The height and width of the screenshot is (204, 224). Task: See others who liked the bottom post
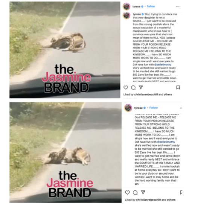[x=171, y=200]
